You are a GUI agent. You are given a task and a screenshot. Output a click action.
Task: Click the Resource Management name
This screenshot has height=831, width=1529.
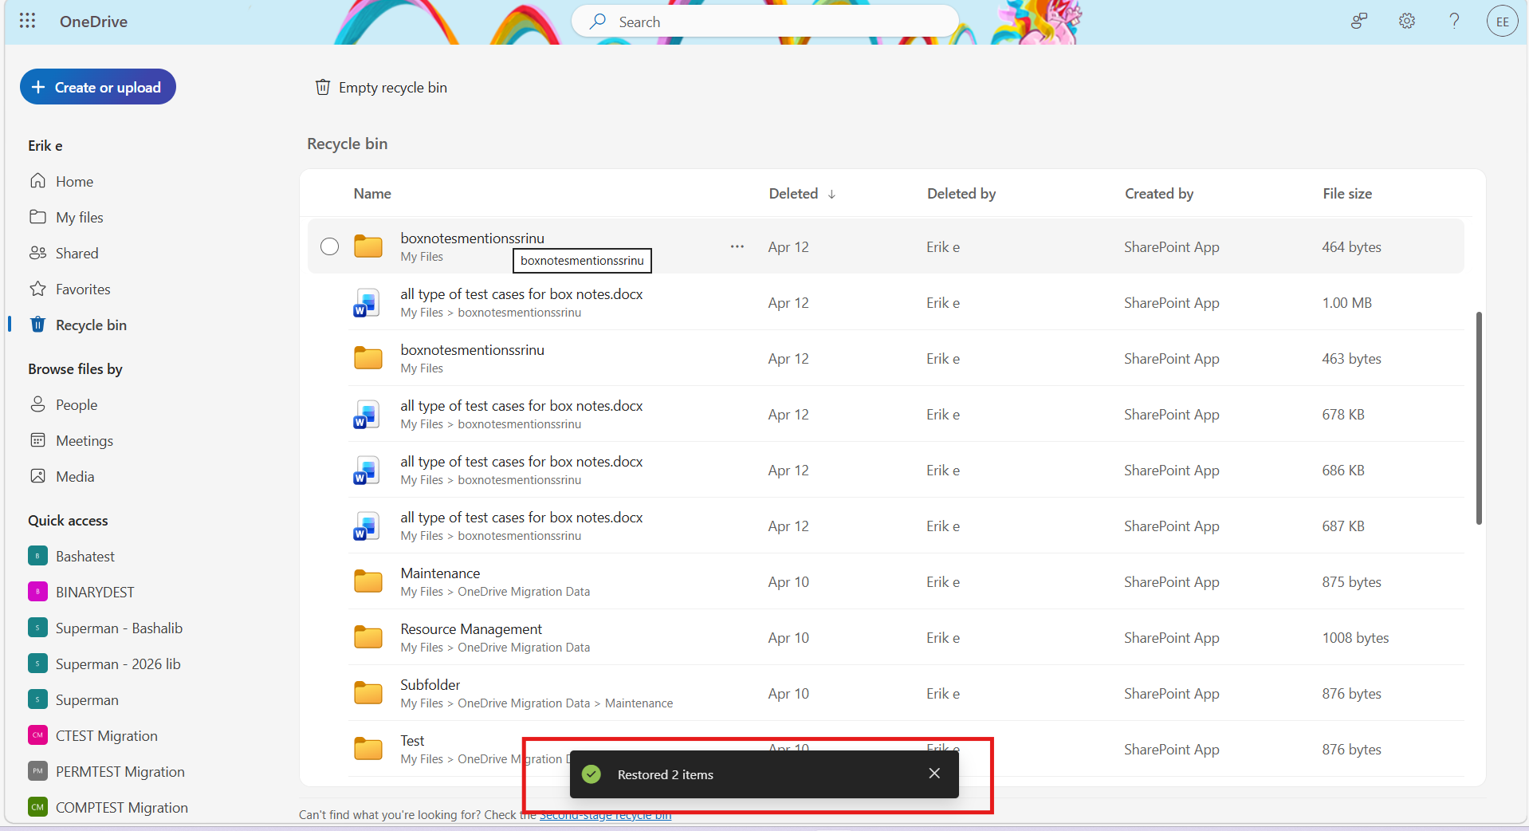[x=471, y=628]
